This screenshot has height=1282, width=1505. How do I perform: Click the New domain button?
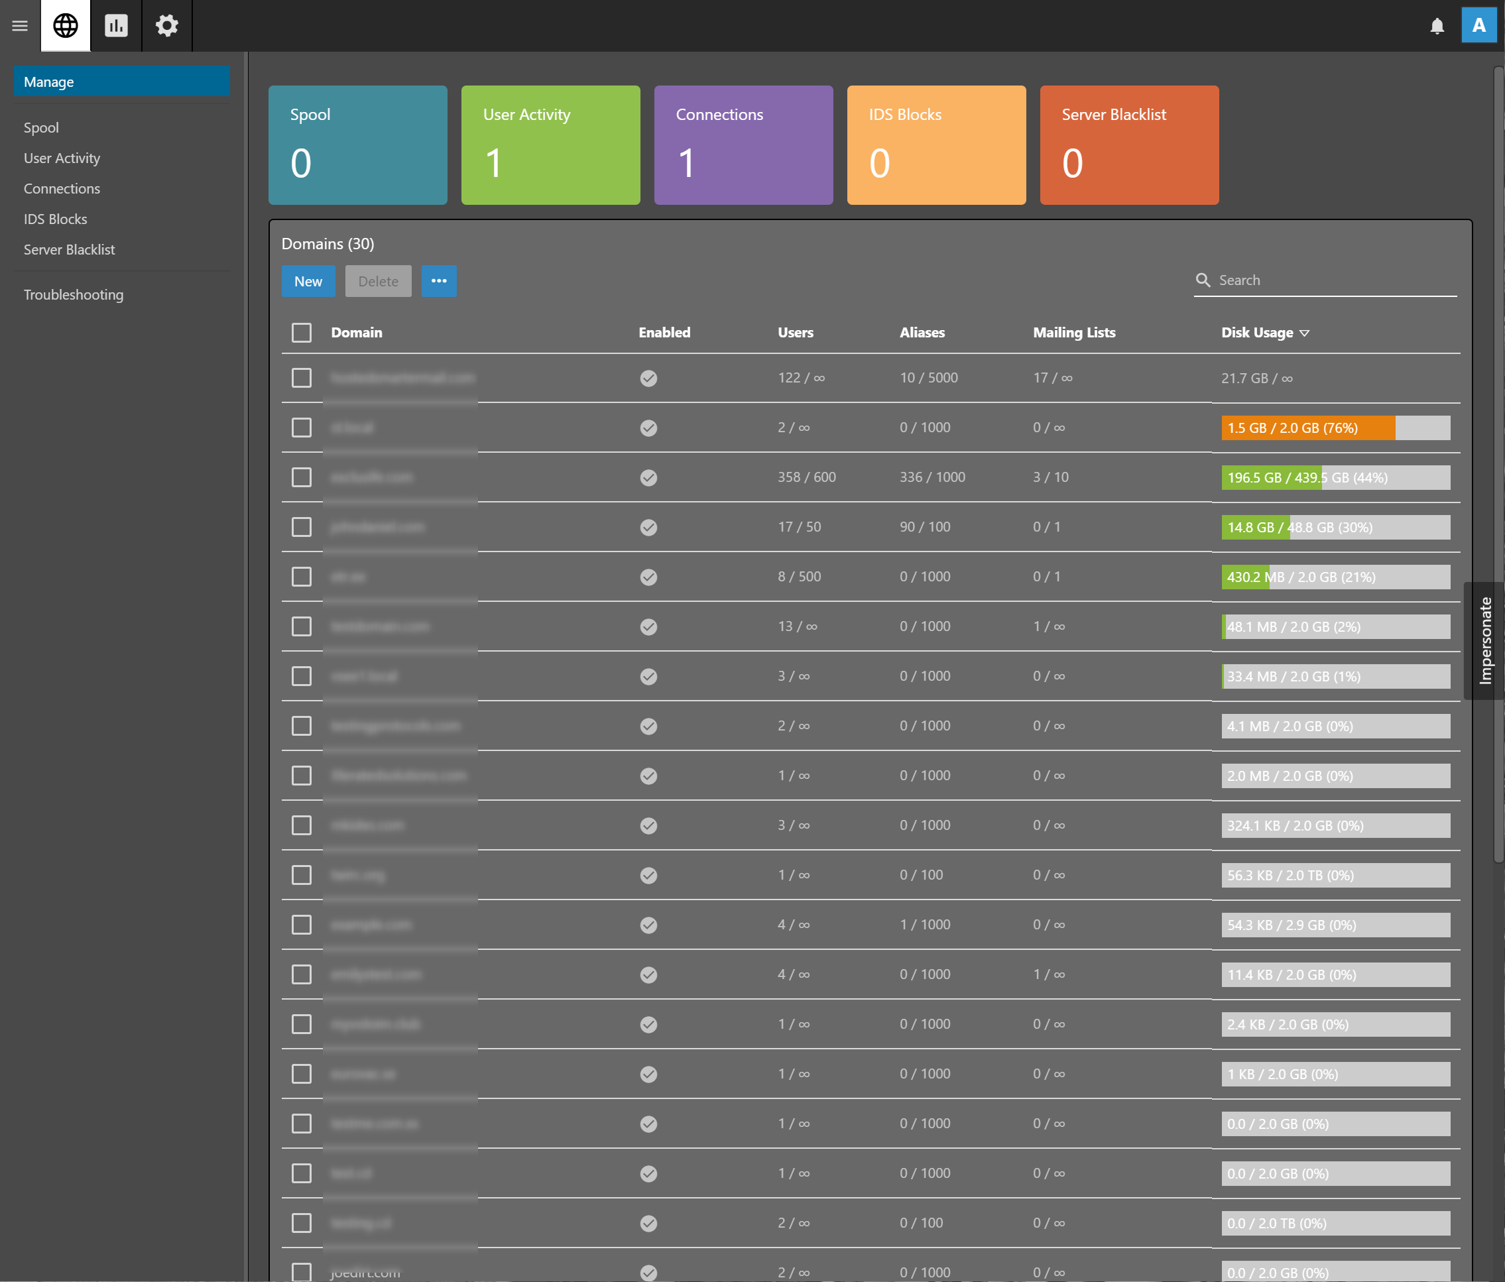(308, 281)
